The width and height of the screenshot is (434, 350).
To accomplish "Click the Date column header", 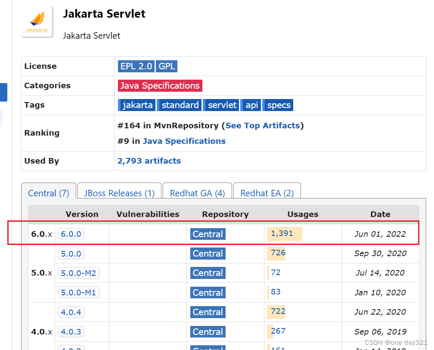I will click(x=380, y=214).
